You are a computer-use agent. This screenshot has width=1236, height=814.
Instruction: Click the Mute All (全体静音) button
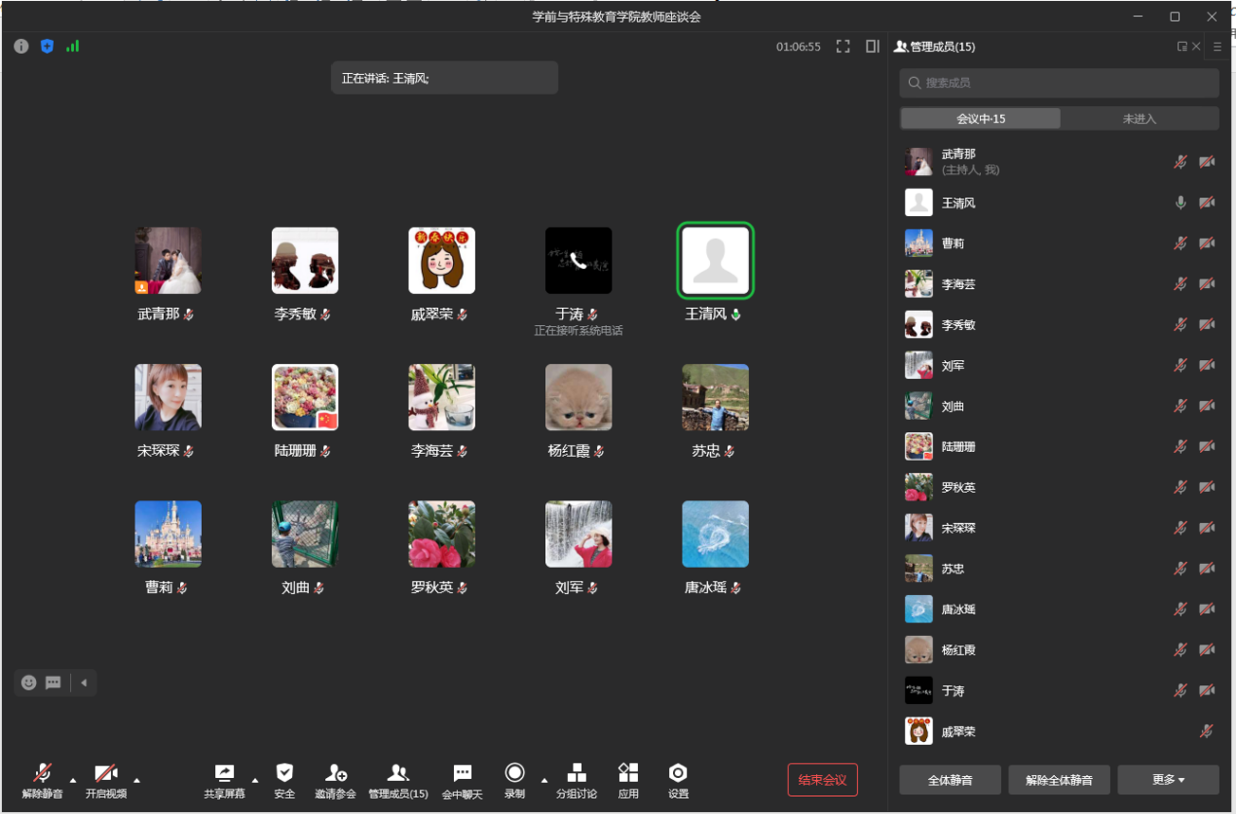pos(950,780)
